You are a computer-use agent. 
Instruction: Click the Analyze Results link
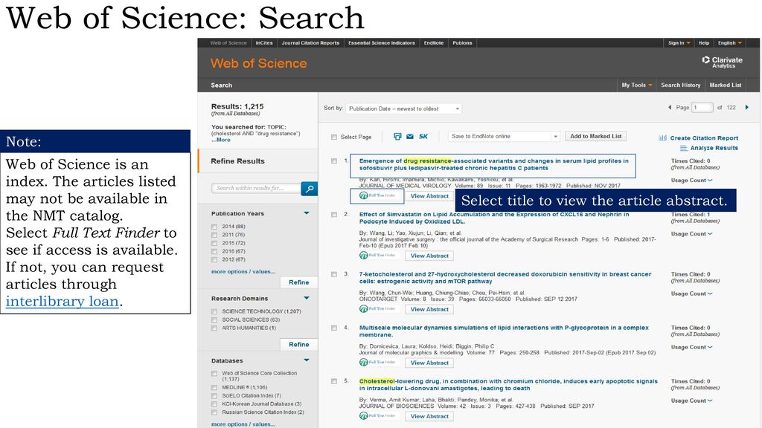click(x=714, y=148)
